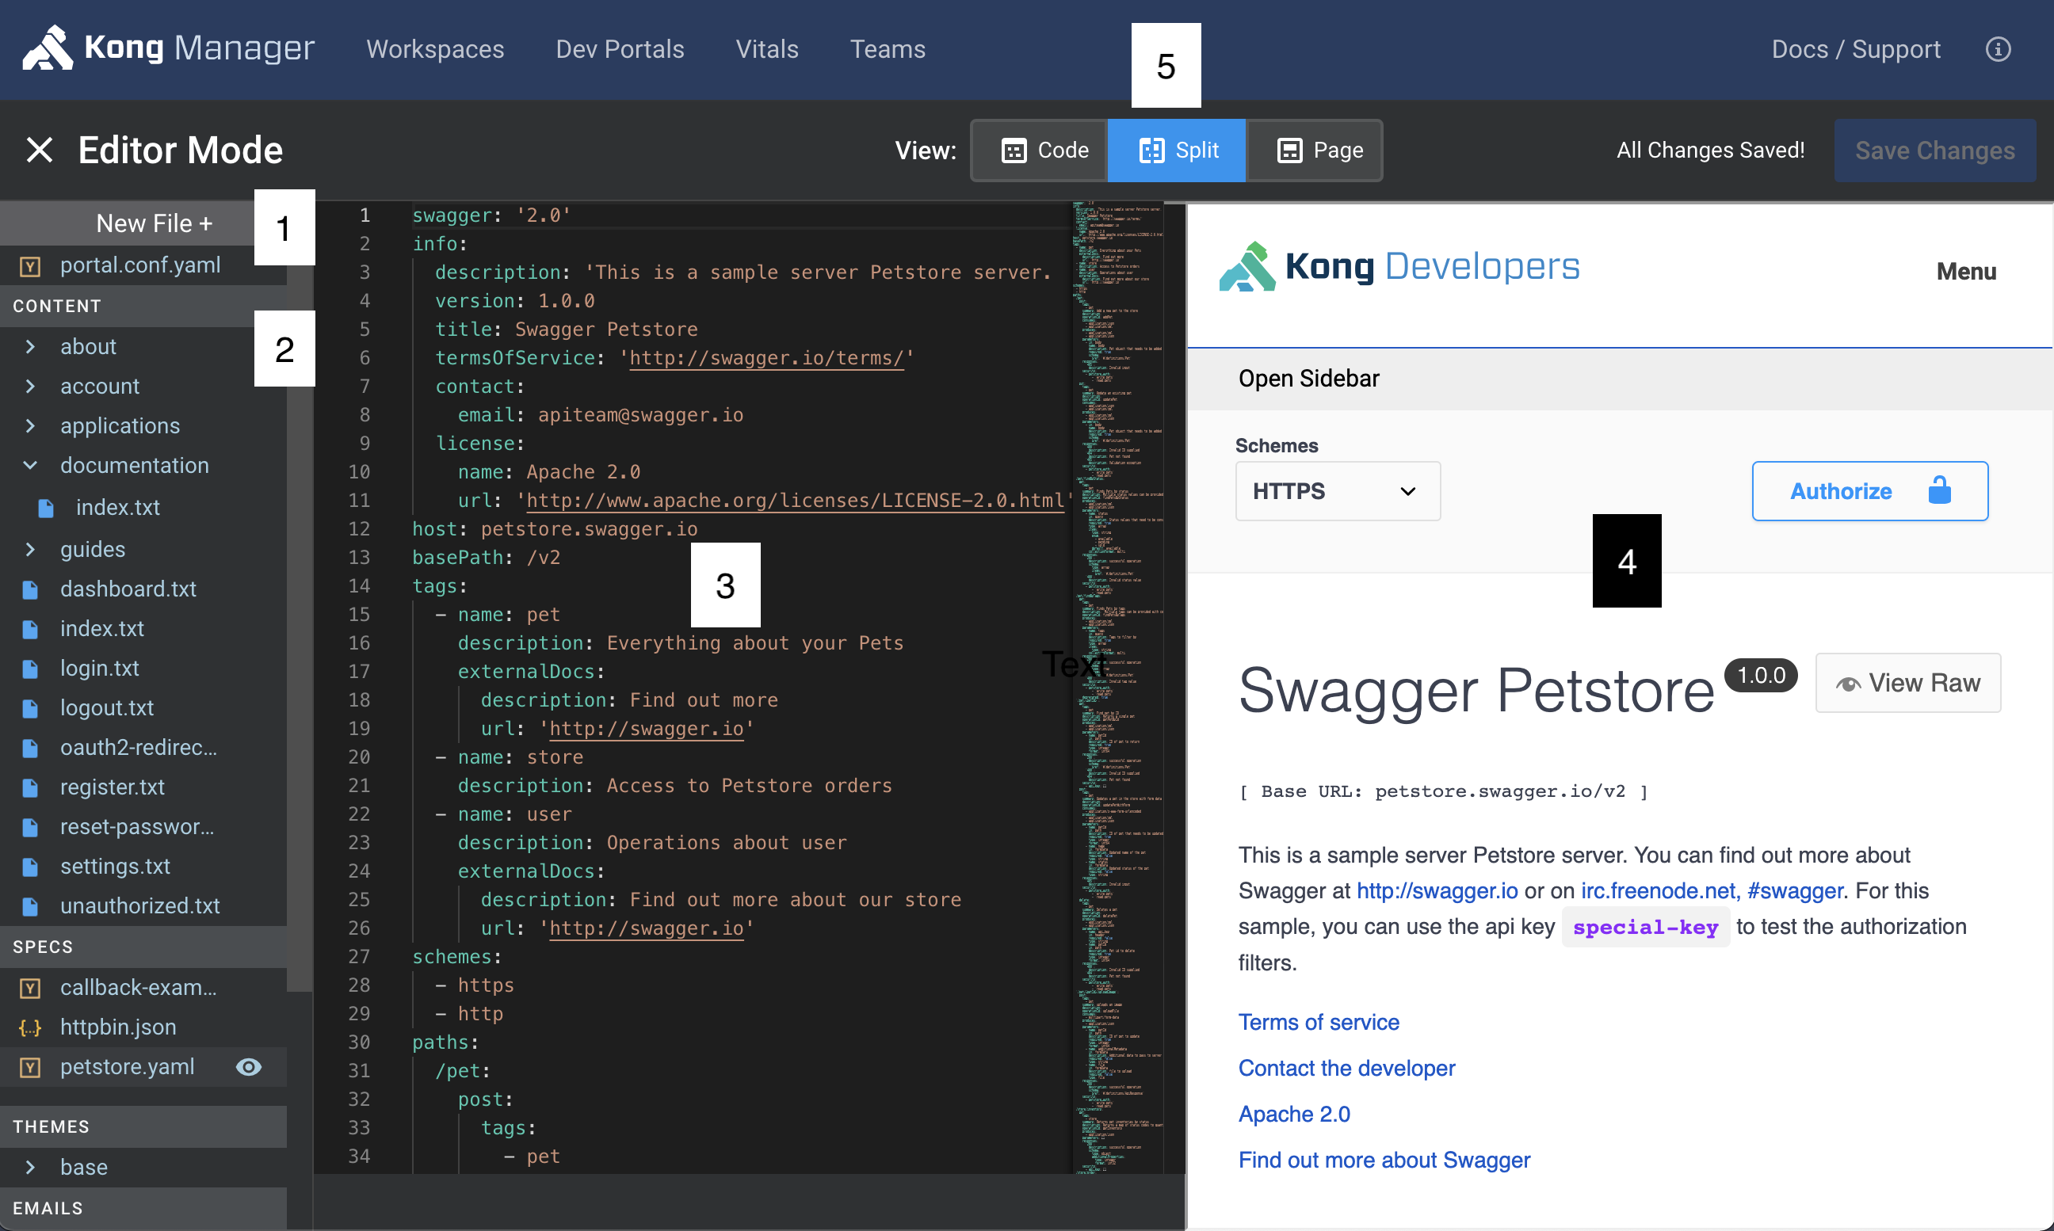Click file icon beside reset-passwor file

click(30, 827)
